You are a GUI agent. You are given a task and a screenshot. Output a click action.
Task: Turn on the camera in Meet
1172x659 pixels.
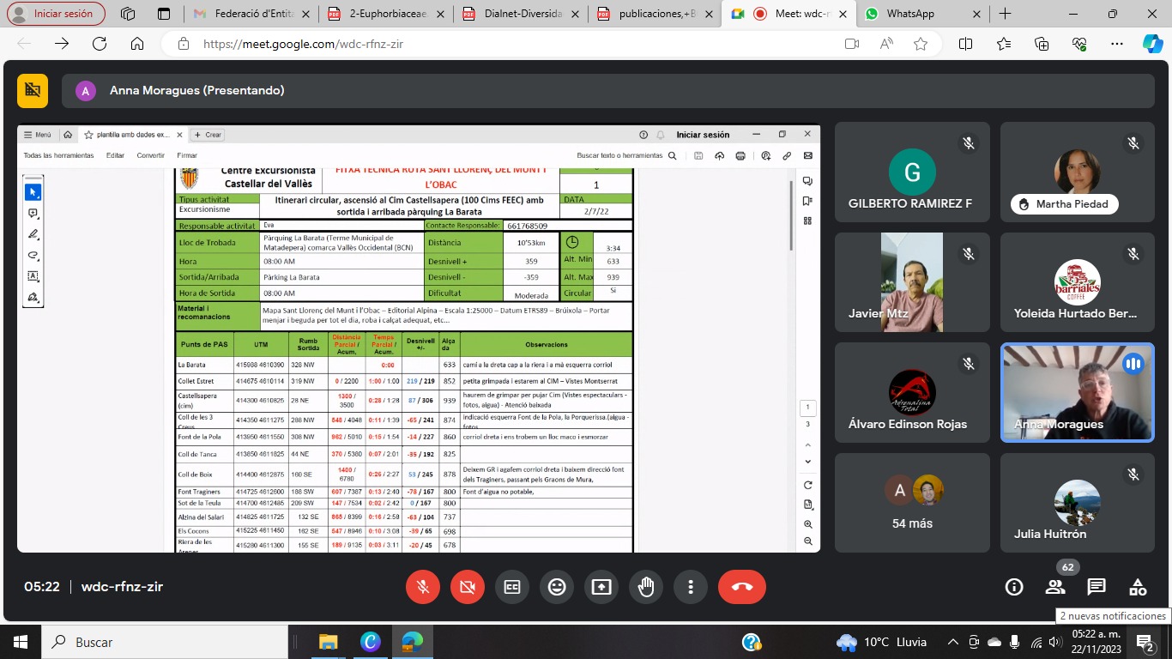coord(468,587)
